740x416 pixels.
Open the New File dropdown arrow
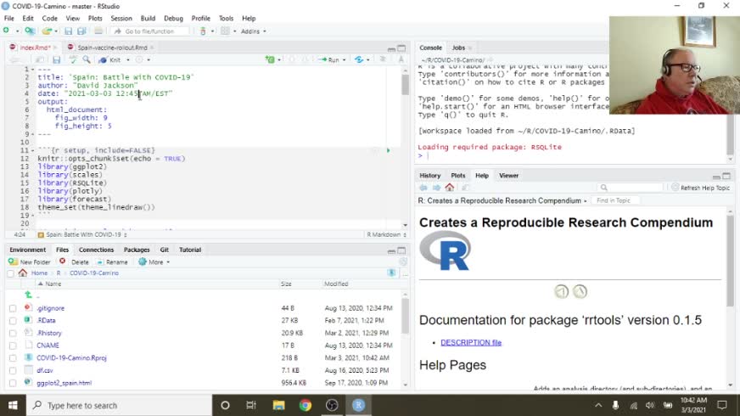click(x=17, y=31)
